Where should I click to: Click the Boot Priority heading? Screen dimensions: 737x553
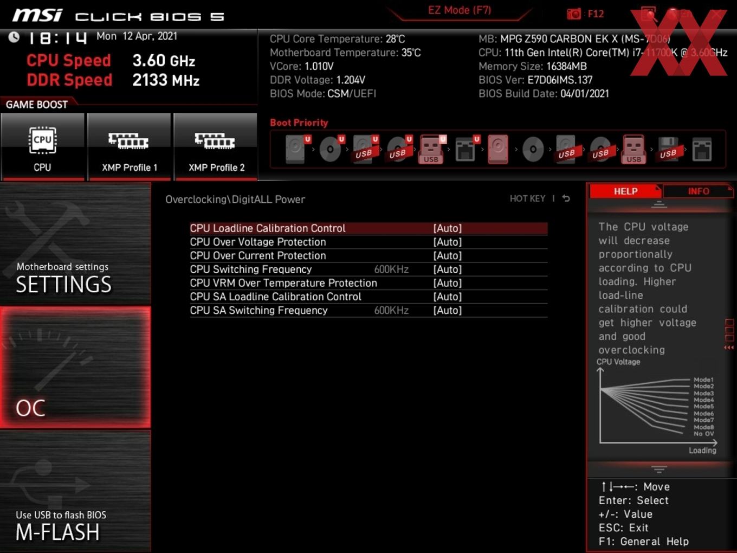(x=299, y=123)
